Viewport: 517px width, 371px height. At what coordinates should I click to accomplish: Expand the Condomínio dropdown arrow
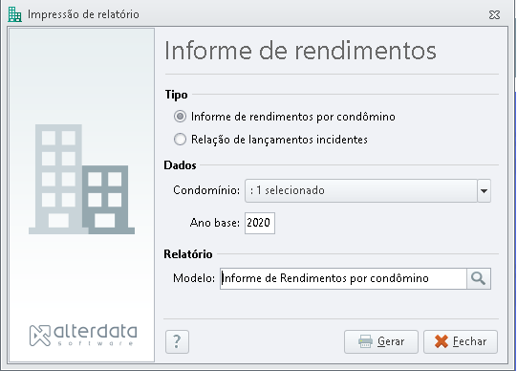(484, 190)
